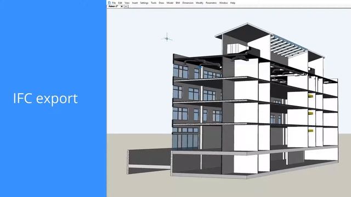
Task: Open the Parametric menu
Action: click(x=211, y=3)
